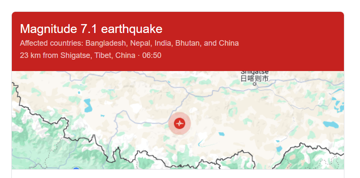
Task: Open the Magnitude 7.1 earthquake title
Action: pyautogui.click(x=91, y=29)
